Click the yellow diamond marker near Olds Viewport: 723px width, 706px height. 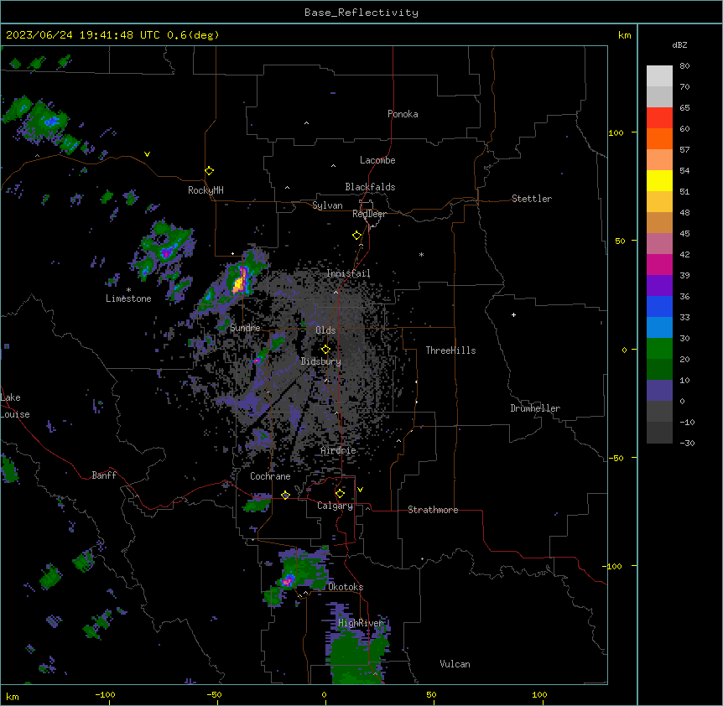point(325,350)
